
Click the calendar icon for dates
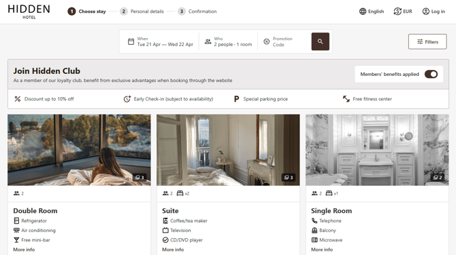pos(131,42)
